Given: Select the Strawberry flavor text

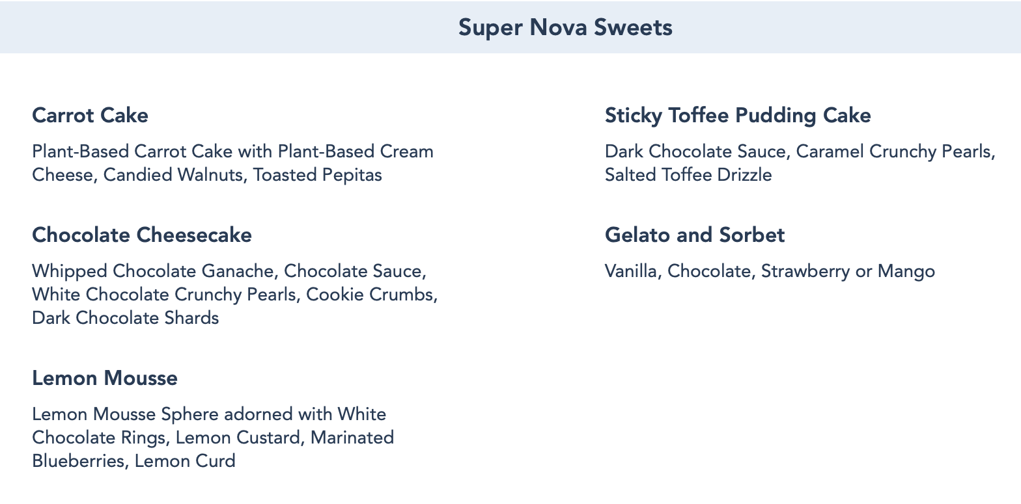Looking at the screenshot, I should click(x=805, y=271).
